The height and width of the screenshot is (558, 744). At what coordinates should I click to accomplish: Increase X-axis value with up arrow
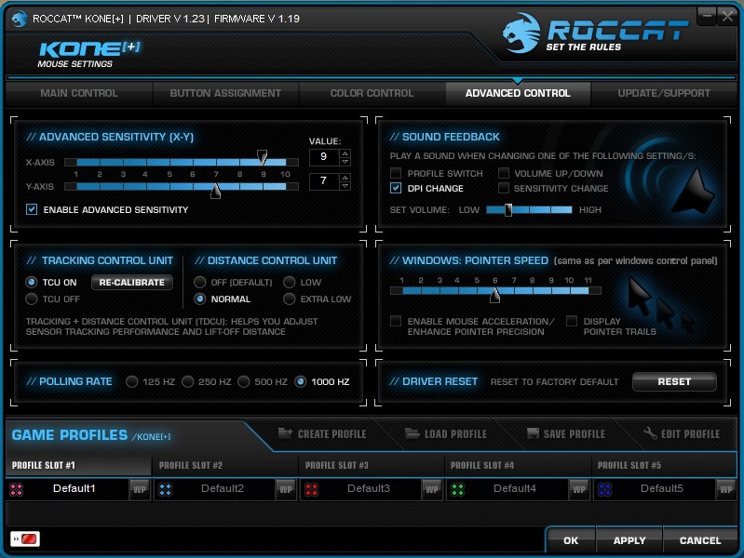point(345,153)
